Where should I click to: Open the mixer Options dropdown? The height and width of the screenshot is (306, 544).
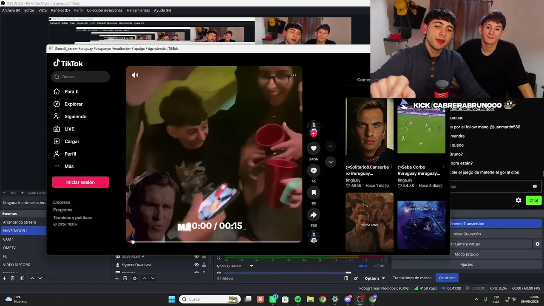tap(375, 278)
